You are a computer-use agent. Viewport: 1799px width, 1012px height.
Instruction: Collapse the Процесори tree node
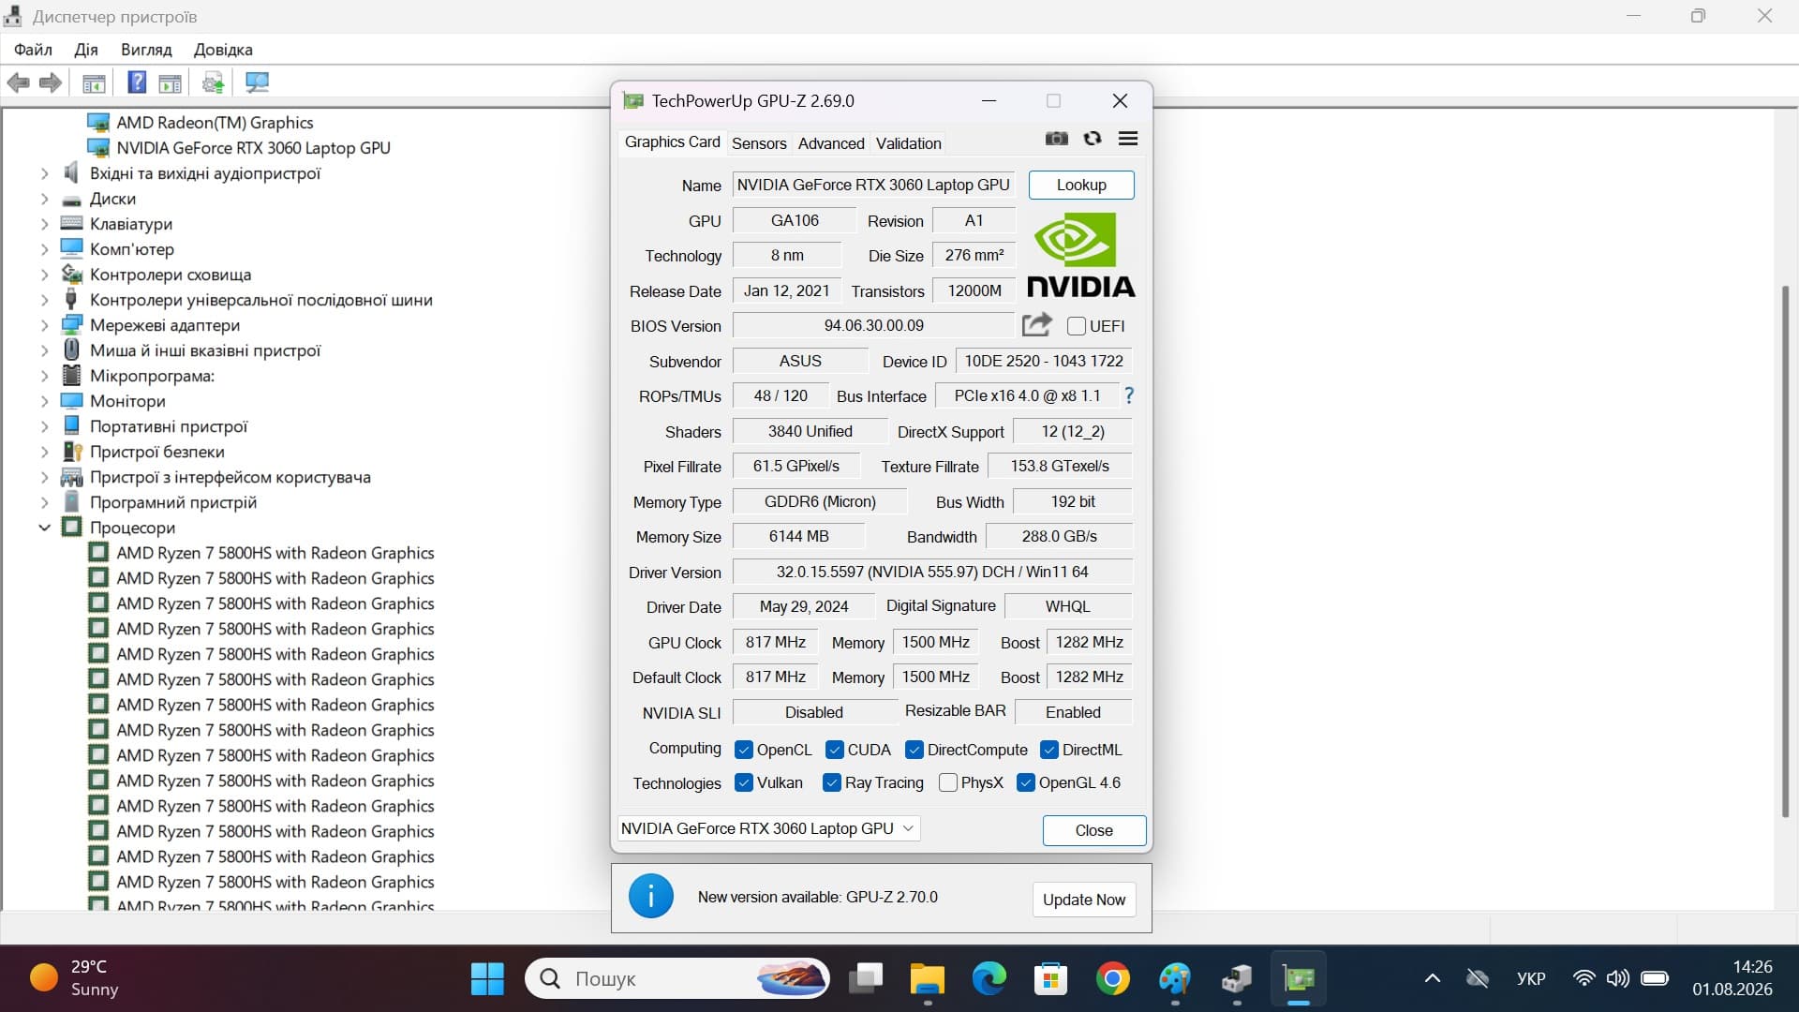[x=44, y=528]
